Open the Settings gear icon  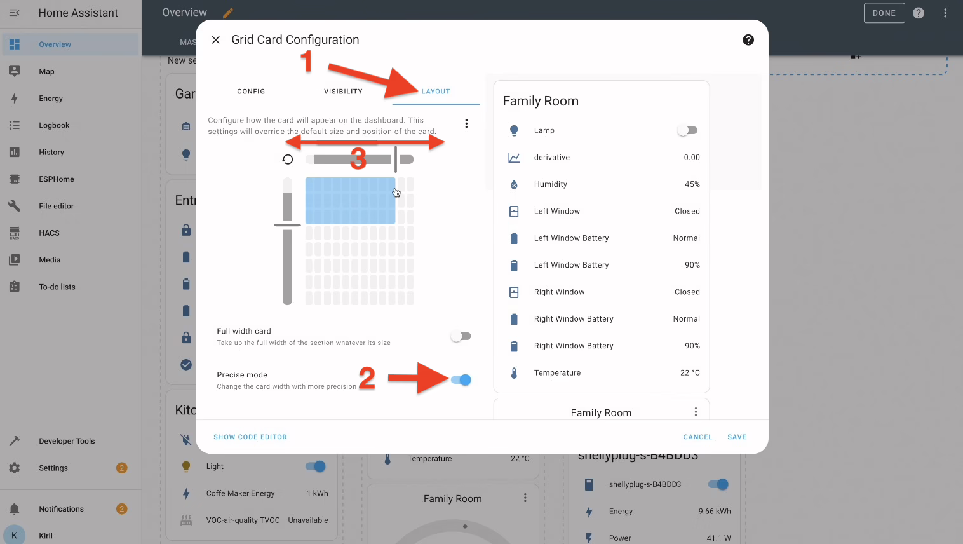15,468
